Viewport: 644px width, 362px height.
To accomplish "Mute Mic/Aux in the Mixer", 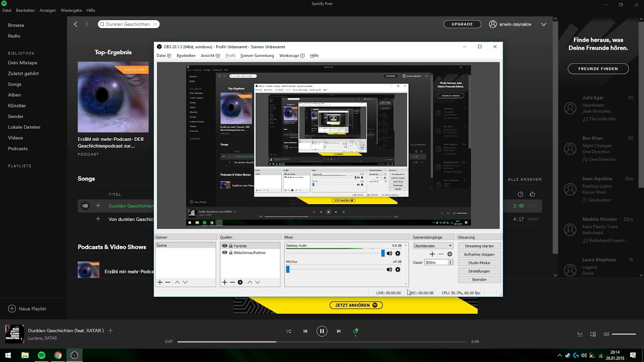I will coord(389,269).
